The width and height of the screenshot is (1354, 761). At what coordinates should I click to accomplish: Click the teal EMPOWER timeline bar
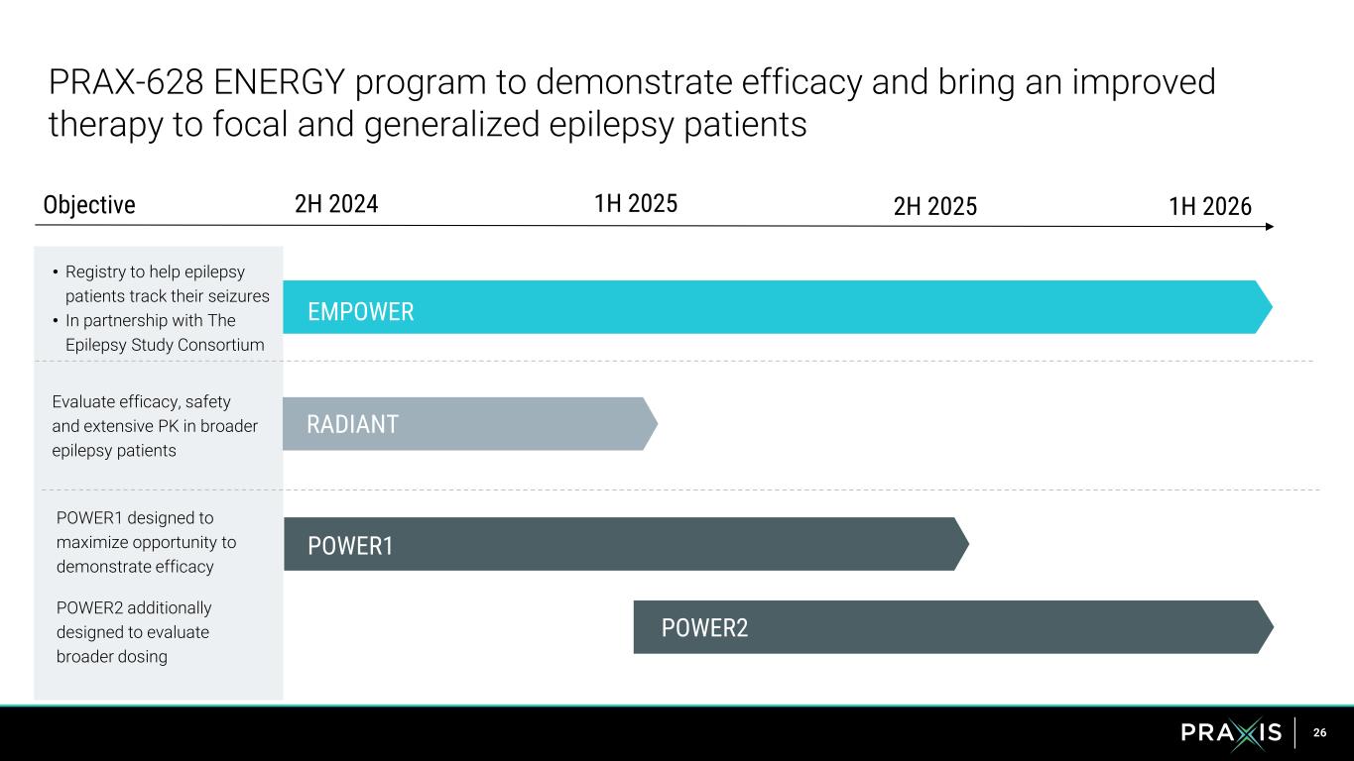[774, 307]
